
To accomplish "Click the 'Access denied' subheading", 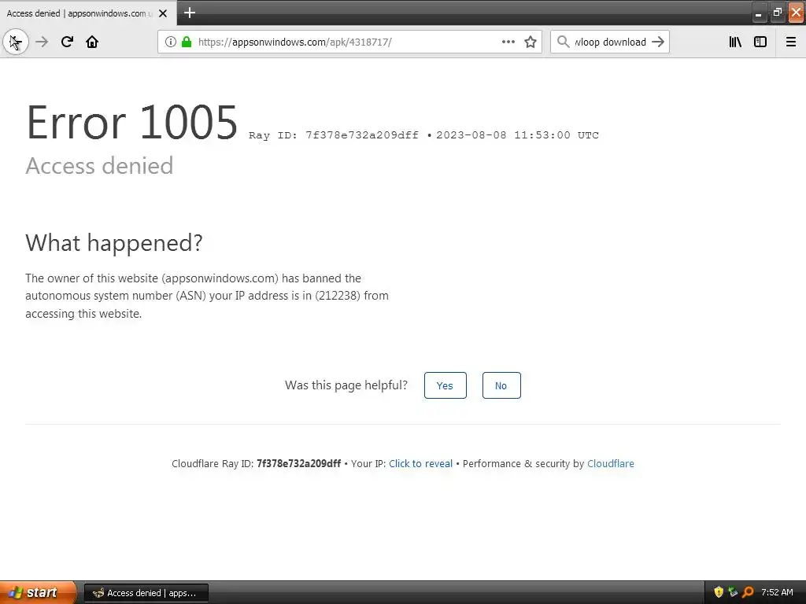I will click(x=99, y=165).
